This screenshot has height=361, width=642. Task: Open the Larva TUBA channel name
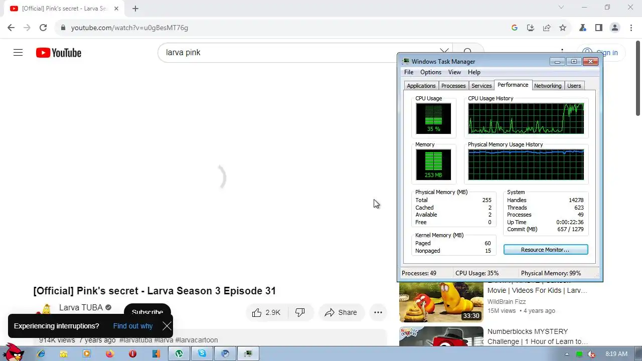(x=81, y=307)
